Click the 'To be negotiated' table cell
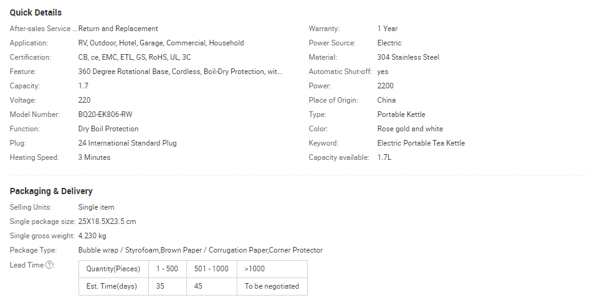This screenshot has width=595, height=303. pyautogui.click(x=272, y=286)
